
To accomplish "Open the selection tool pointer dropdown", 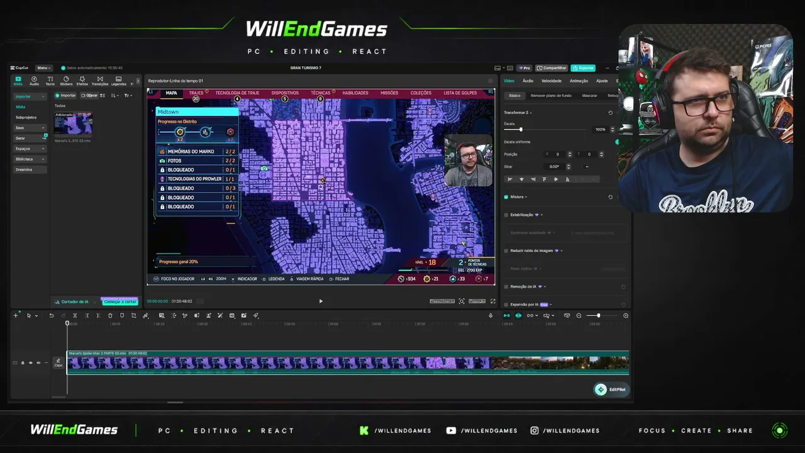I will click(36, 316).
